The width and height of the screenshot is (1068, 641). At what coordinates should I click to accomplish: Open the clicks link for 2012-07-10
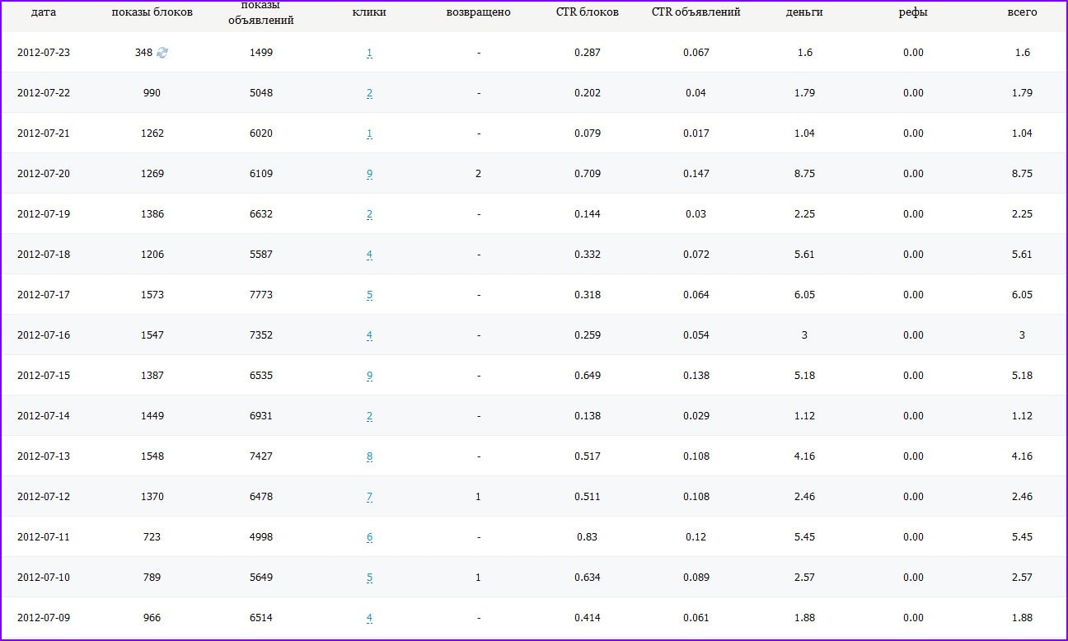tap(369, 578)
